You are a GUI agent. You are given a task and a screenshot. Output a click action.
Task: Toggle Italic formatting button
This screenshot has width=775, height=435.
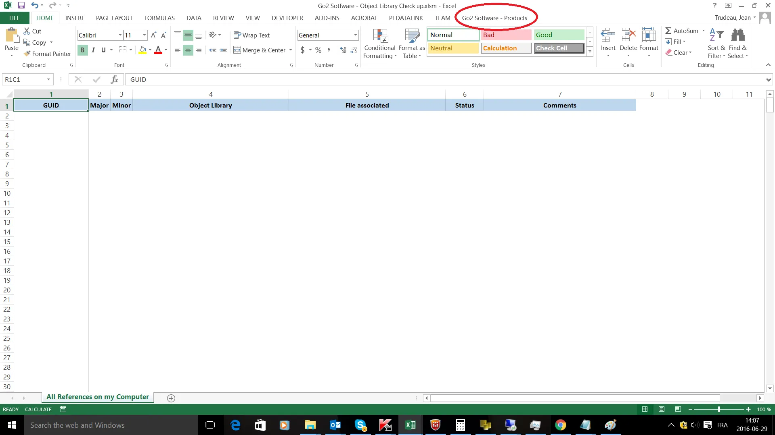(x=93, y=50)
